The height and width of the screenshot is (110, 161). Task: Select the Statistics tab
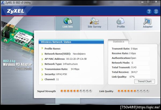[x=118, y=41]
